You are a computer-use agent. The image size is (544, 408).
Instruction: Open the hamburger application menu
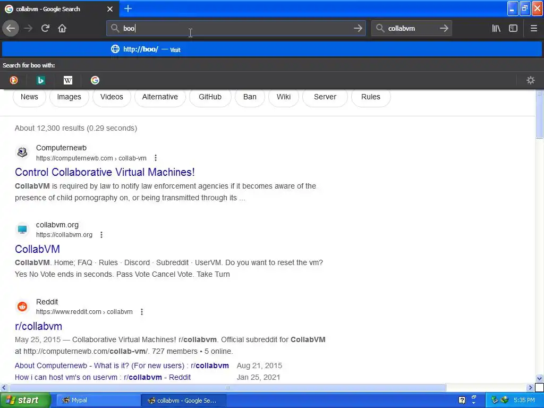(533, 28)
